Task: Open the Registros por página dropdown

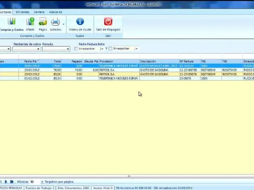Action: click(42, 182)
